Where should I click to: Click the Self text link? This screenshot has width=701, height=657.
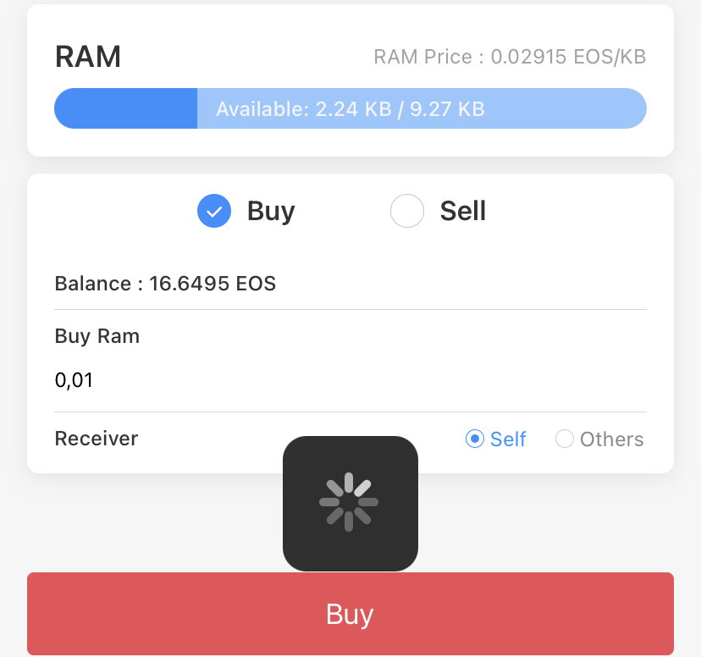coord(508,439)
